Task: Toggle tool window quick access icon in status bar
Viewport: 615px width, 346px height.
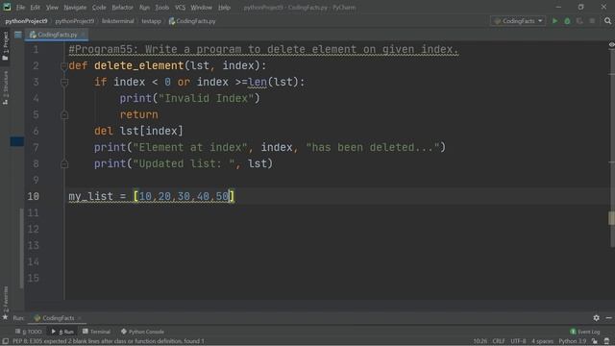Action: 6,341
